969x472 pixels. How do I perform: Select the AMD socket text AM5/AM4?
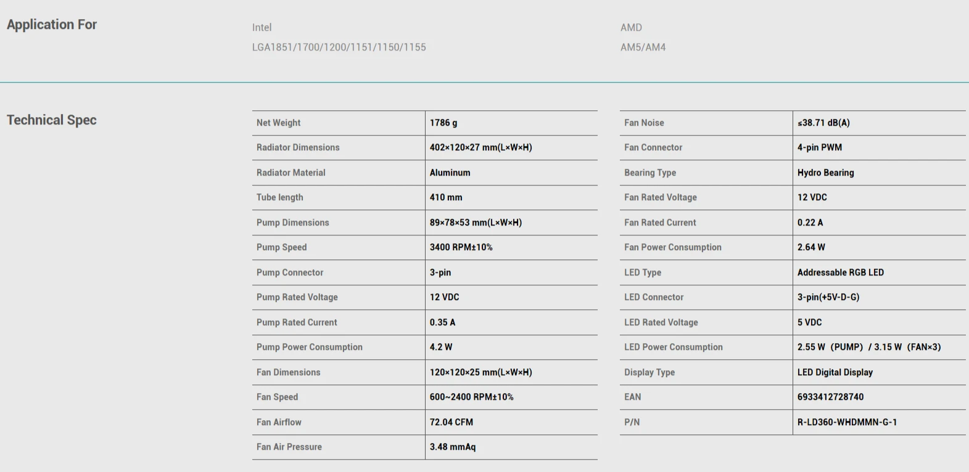pyautogui.click(x=643, y=47)
